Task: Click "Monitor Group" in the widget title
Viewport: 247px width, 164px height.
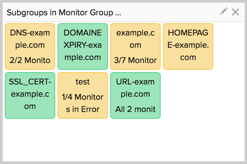Action: pos(86,13)
